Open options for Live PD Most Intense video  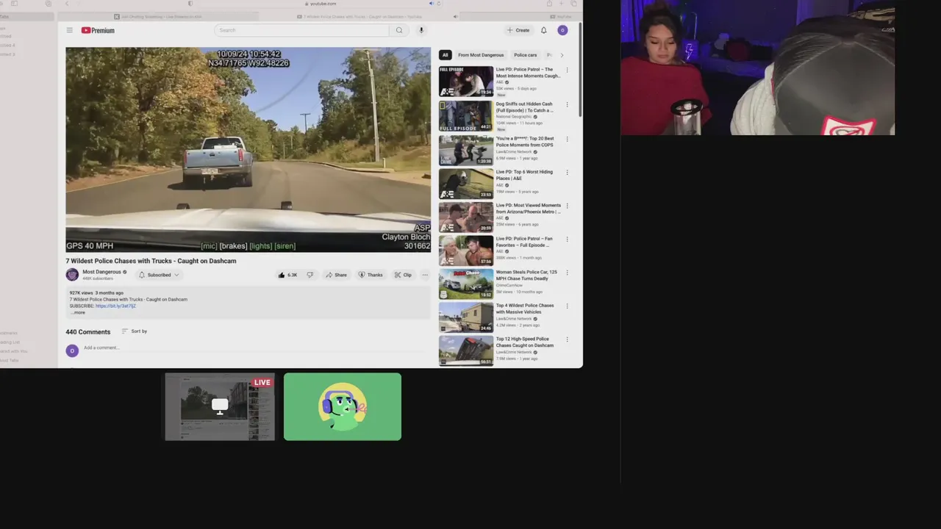pos(567,71)
